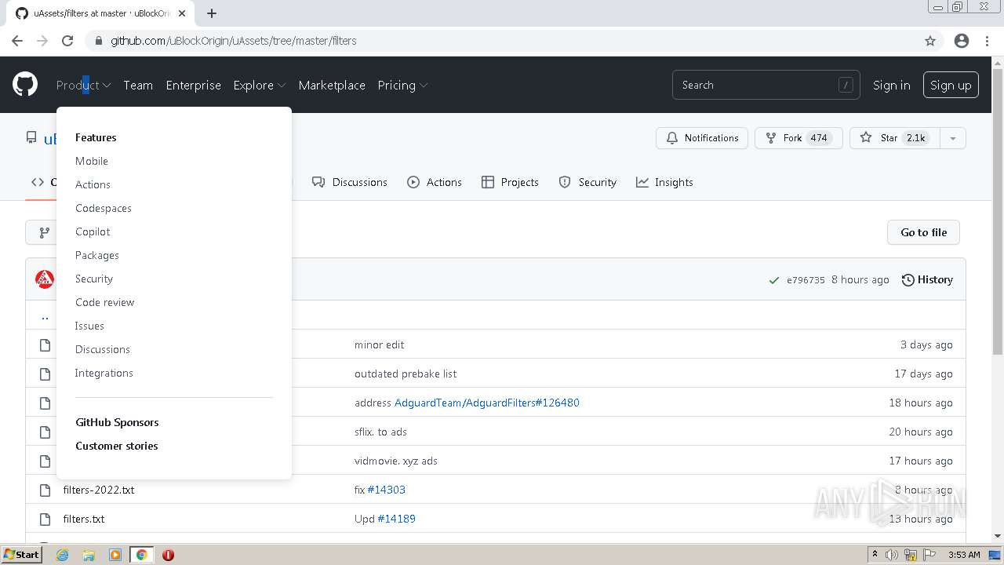
Task: Choose Codespaces from the Product menu
Action: [104, 208]
